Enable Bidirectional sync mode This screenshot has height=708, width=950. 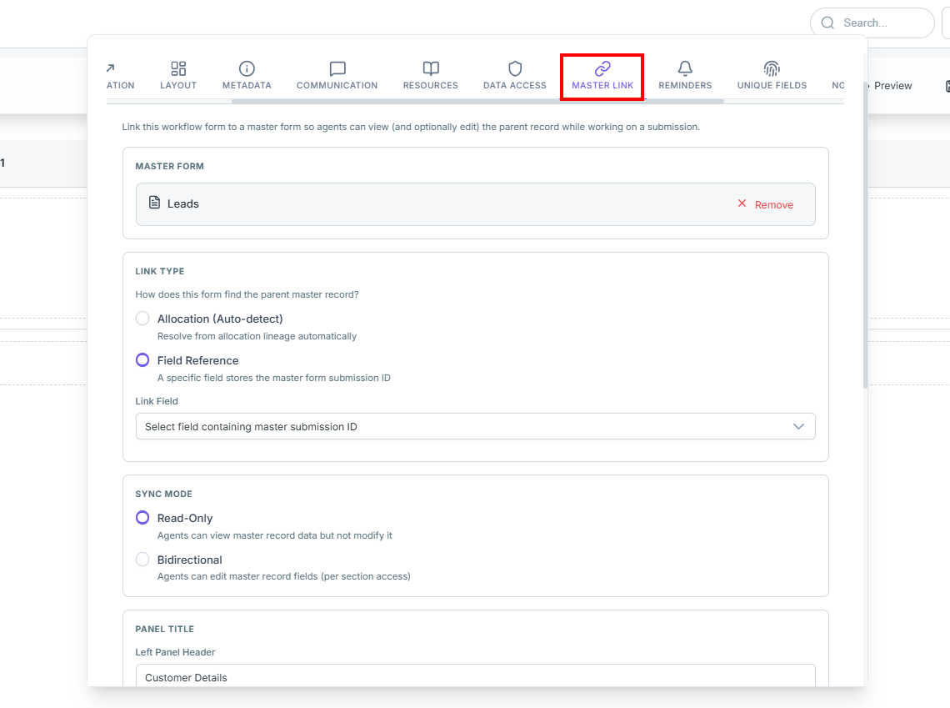tap(142, 559)
